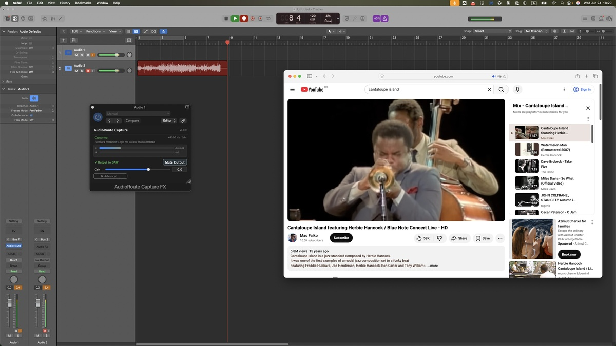Collapse the Region Audio Defaults section

tap(4, 31)
